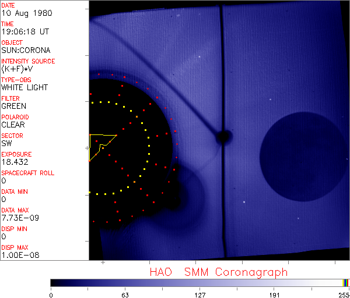Screen dimensions: 350x298
Task: Select the SUN:CORONA object value
Action: [x=26, y=50]
